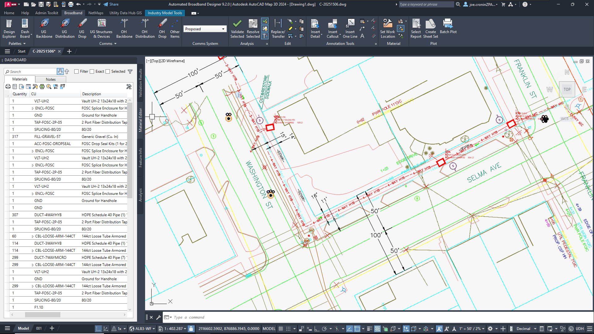This screenshot has width=594, height=334.
Task: Click the materials Search field
Action: point(31,72)
